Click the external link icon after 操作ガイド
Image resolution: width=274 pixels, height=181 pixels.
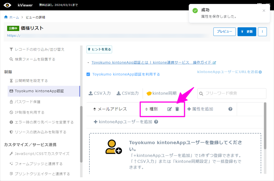point(214,62)
